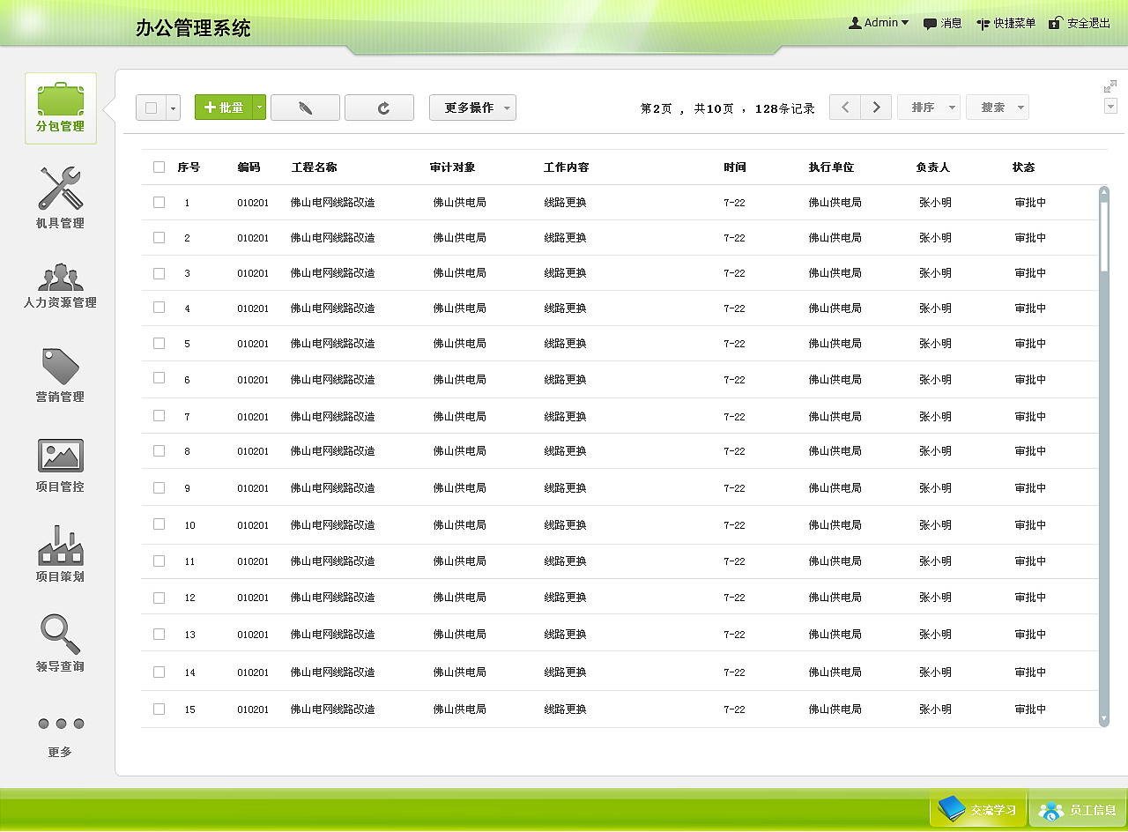This screenshot has height=832, width=1128.
Task: Select the checkbox on row 8
Action: tap(159, 451)
